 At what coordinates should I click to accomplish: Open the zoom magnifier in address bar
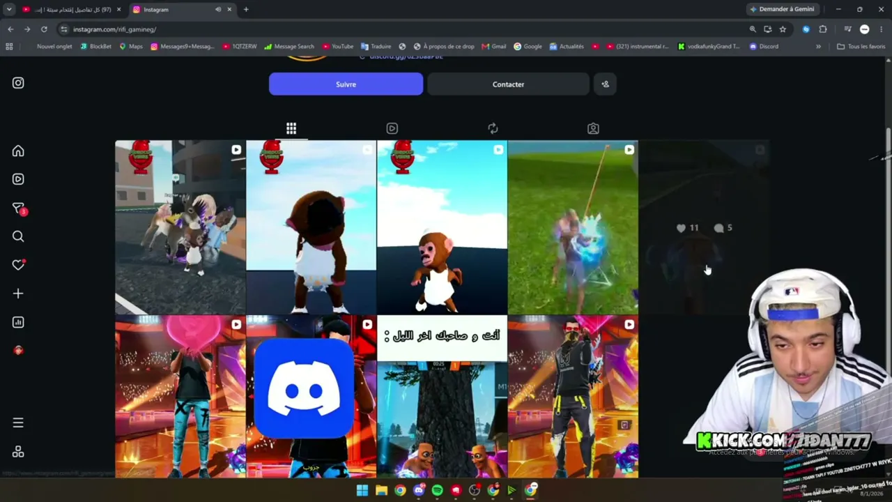[753, 29]
